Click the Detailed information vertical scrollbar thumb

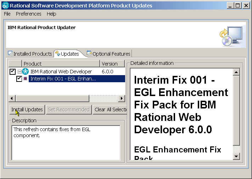click(236, 111)
